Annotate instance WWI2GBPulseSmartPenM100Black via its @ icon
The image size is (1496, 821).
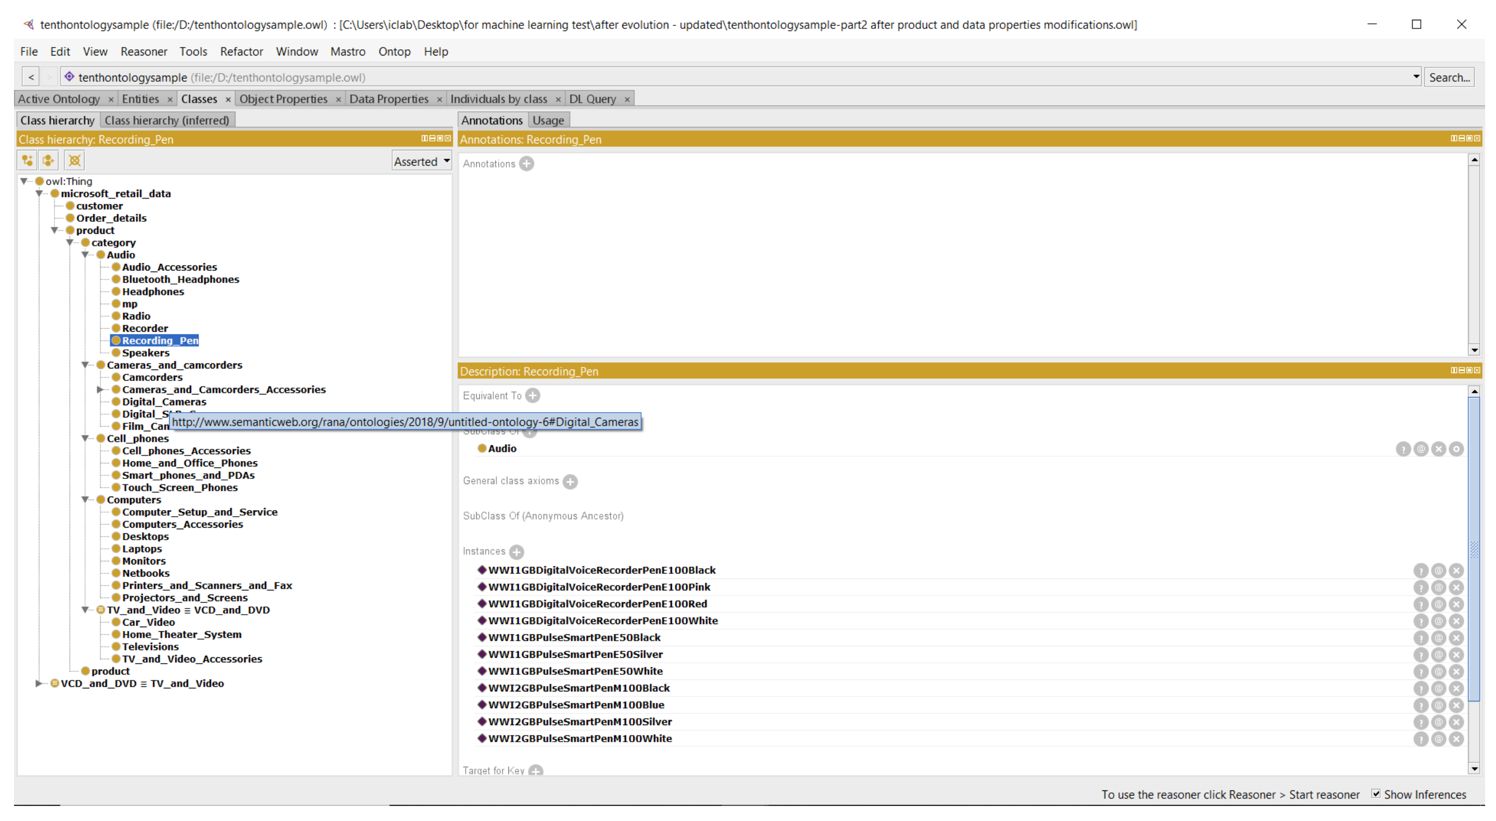(1438, 689)
